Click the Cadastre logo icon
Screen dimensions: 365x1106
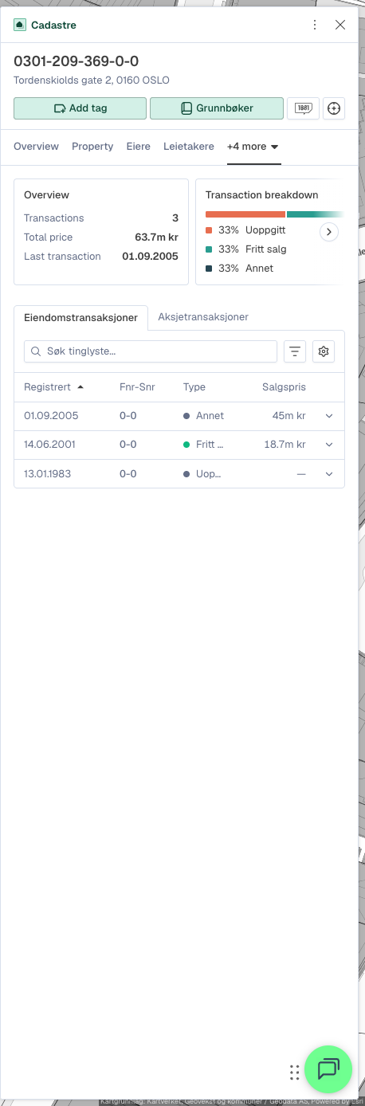click(20, 25)
